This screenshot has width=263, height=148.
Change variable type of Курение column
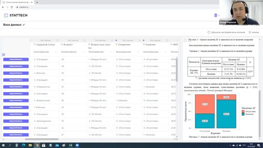click(x=155, y=52)
